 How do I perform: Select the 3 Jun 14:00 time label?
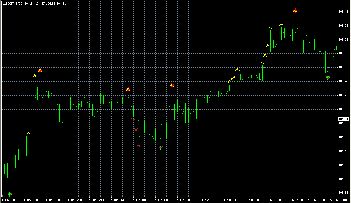point(31,200)
